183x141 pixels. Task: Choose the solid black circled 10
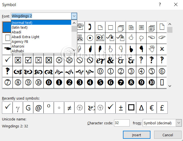coord(152,82)
